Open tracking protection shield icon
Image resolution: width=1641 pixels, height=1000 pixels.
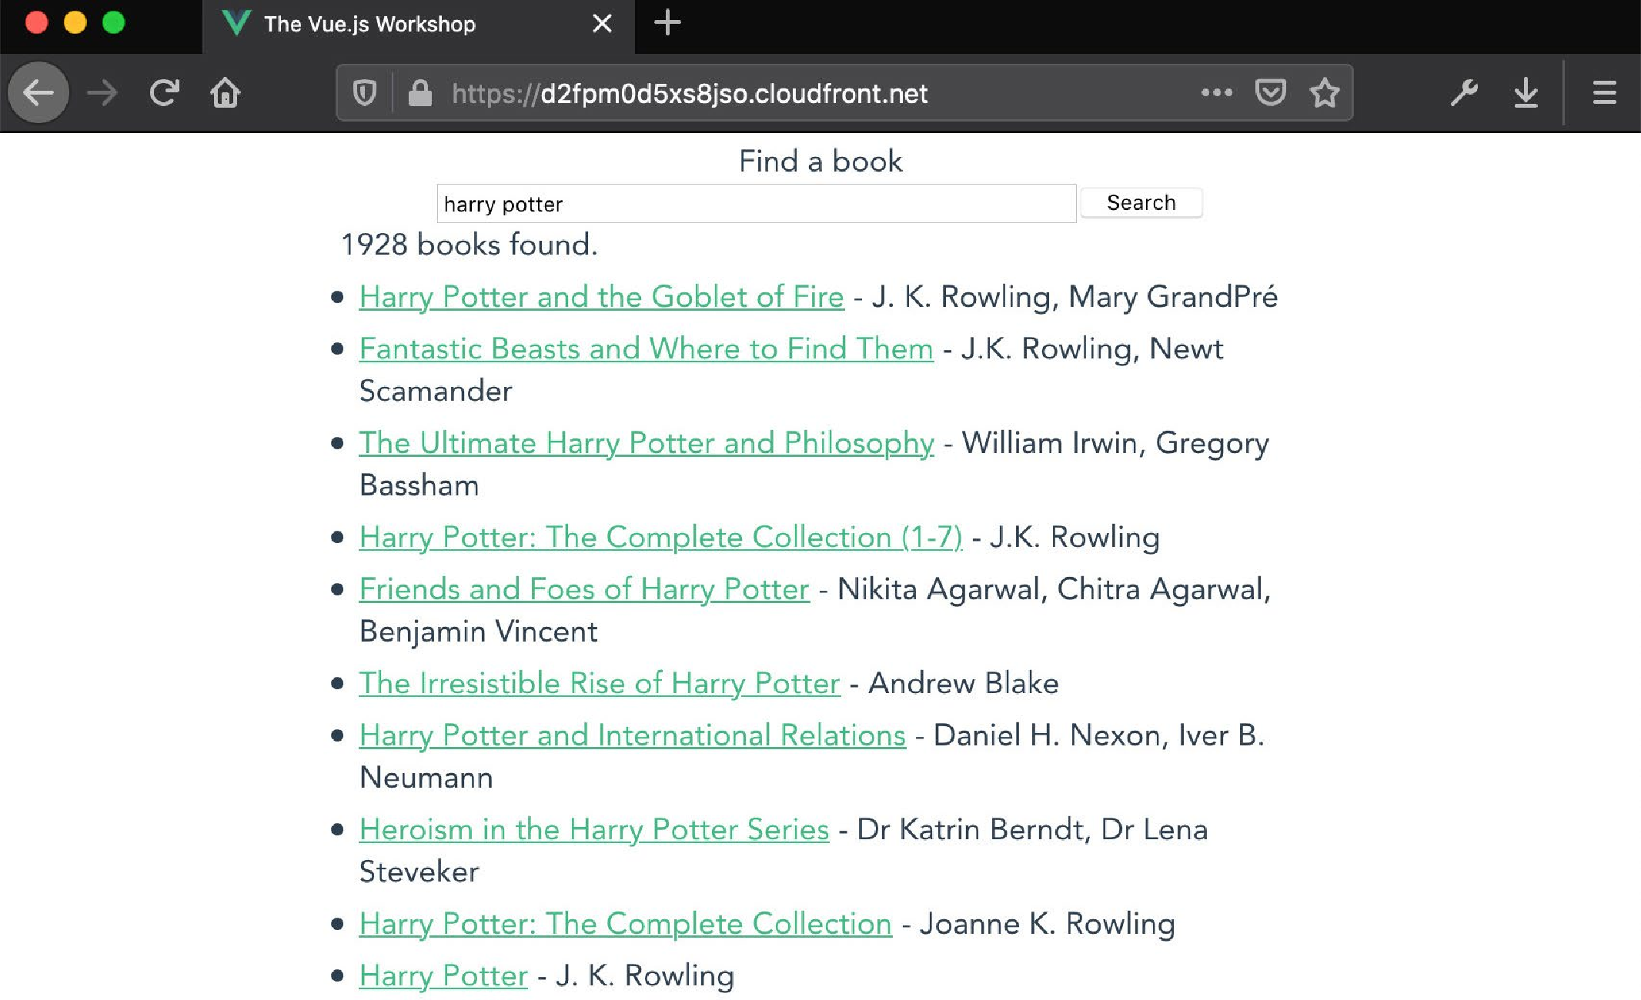365,93
